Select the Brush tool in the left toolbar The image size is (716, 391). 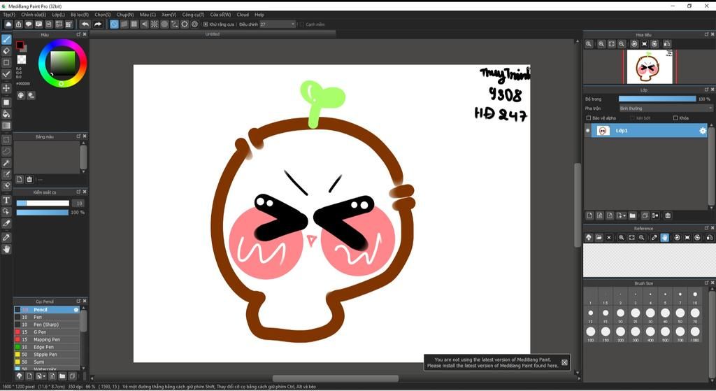point(6,40)
